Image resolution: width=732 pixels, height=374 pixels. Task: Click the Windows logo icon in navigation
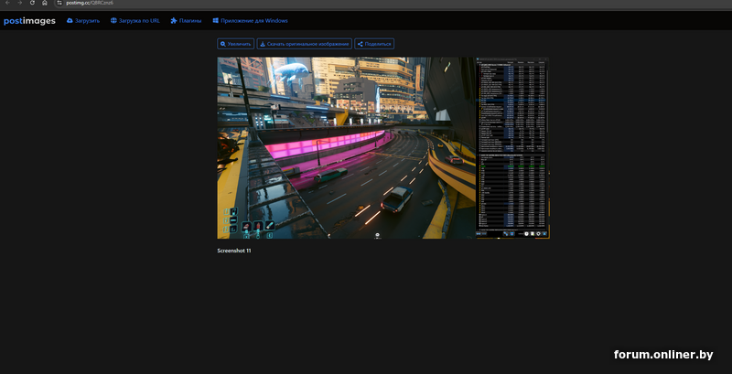pos(216,20)
